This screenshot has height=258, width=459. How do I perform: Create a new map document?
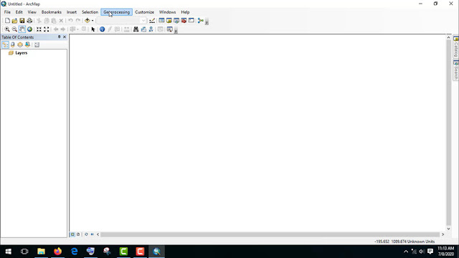7,21
